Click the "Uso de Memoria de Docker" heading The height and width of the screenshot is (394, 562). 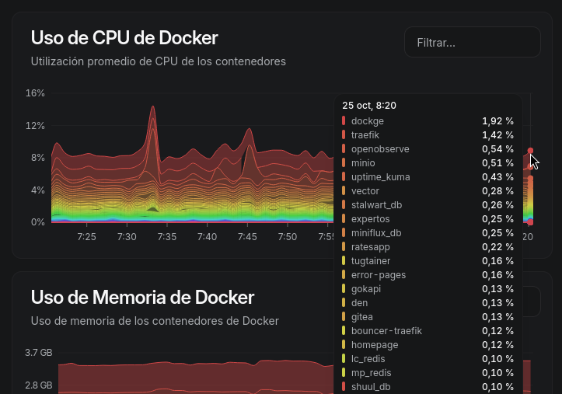(x=142, y=297)
